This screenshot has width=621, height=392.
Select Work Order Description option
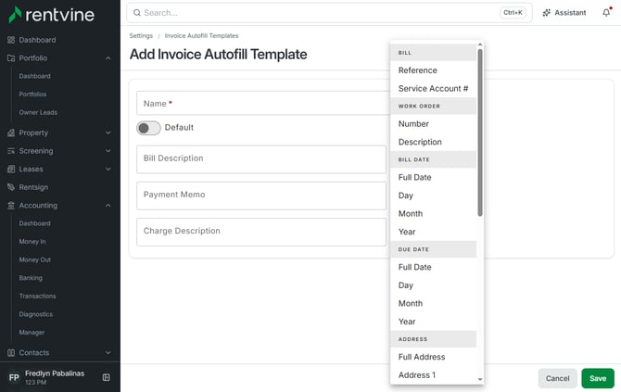433,142
